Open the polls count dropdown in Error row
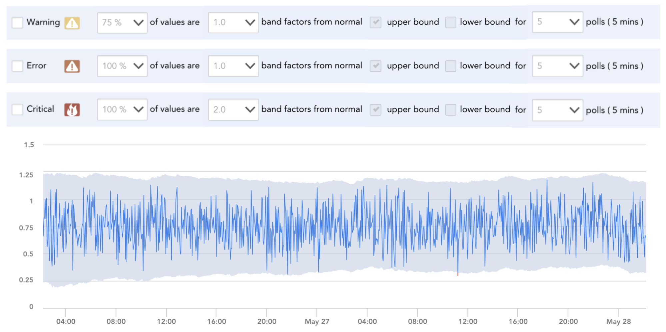Screen dimensions: 666x332 (x=557, y=66)
